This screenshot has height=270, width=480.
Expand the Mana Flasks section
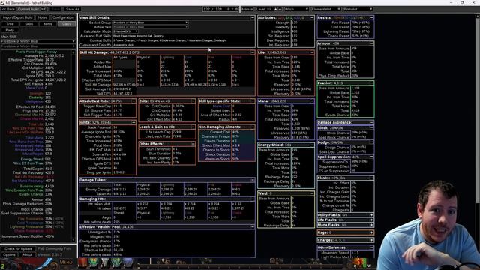pyautogui.click(x=371, y=225)
